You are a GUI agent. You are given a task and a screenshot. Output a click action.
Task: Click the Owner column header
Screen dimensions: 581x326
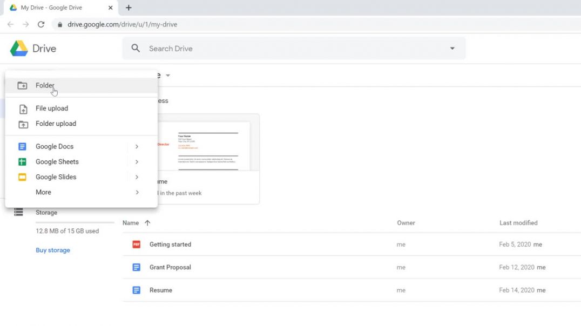click(x=406, y=223)
